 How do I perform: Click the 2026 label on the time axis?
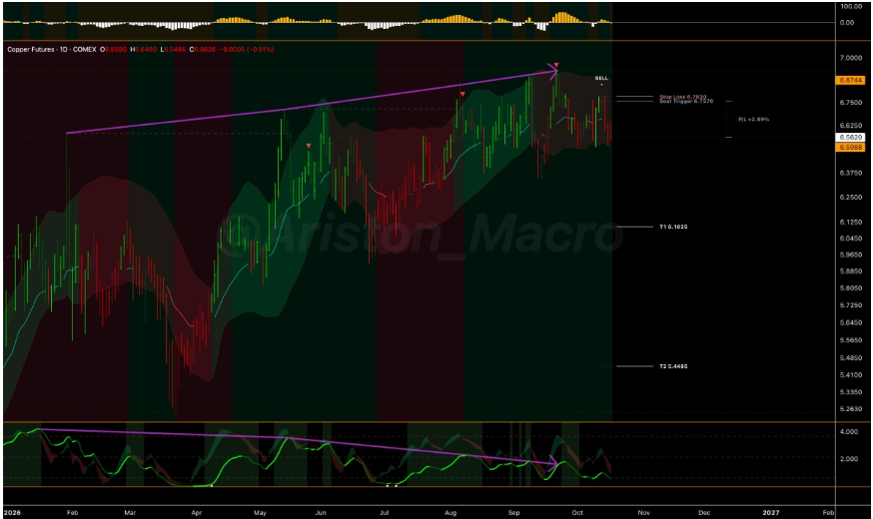(x=12, y=512)
